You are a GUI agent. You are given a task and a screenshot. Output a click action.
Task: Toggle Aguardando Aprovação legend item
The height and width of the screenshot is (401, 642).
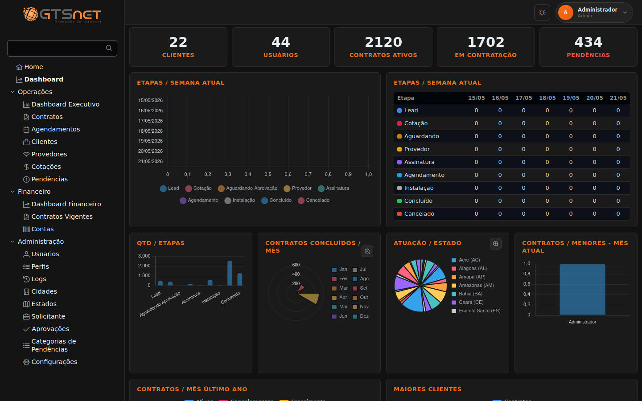(x=247, y=188)
